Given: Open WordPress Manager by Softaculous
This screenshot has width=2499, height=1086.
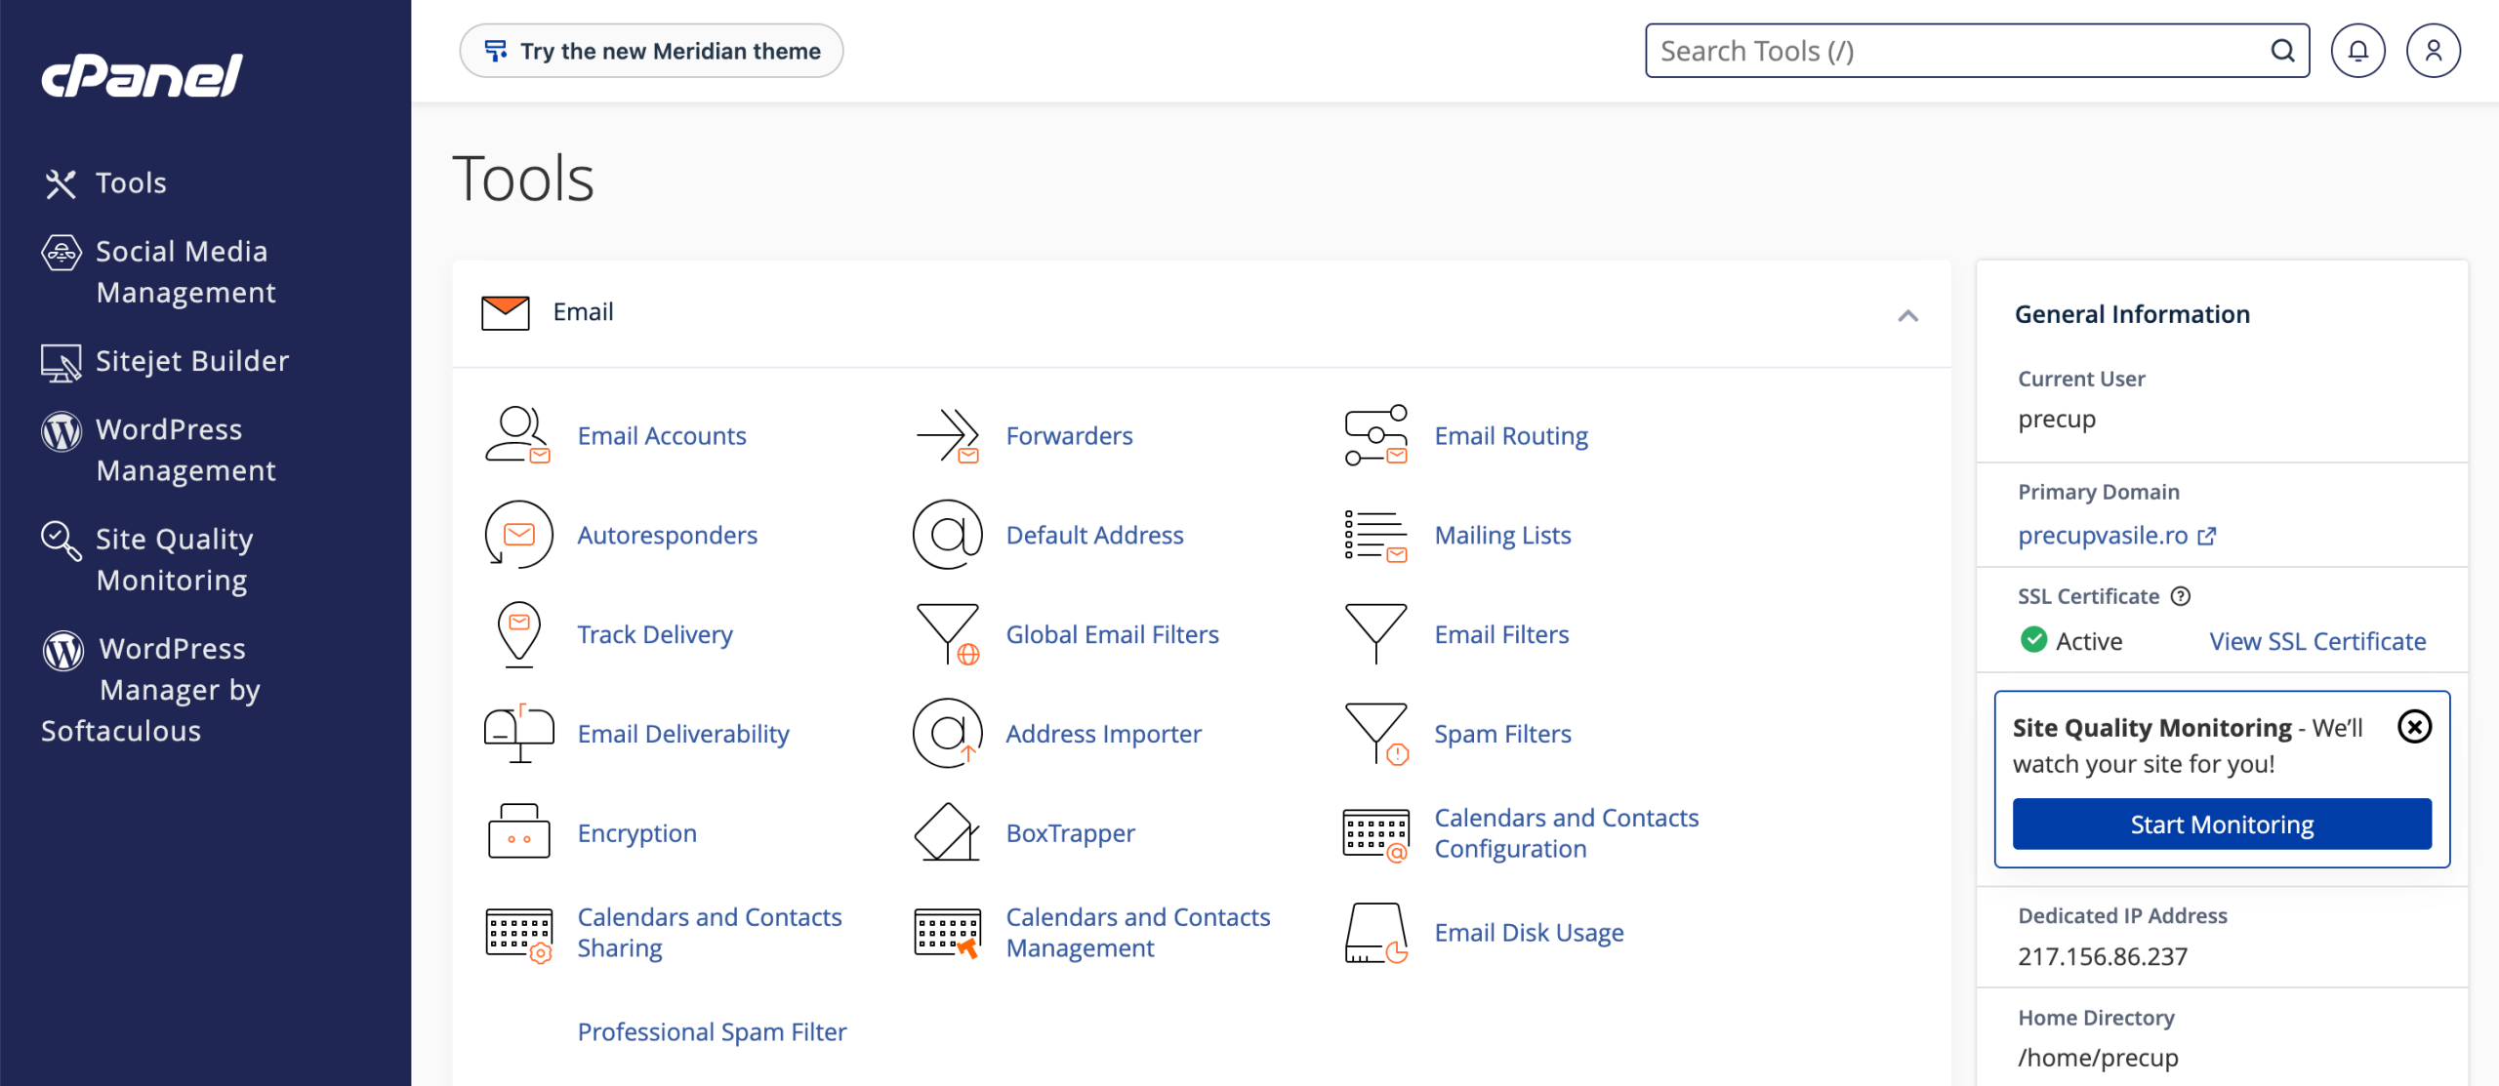Looking at the screenshot, I should coord(151,689).
